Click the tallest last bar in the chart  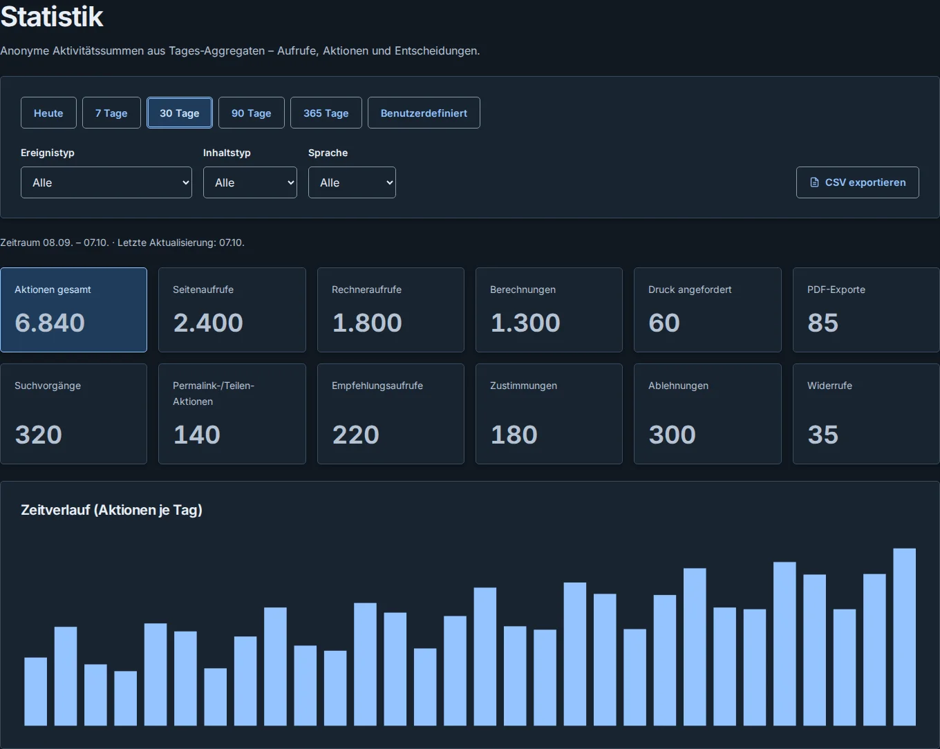[904, 637]
